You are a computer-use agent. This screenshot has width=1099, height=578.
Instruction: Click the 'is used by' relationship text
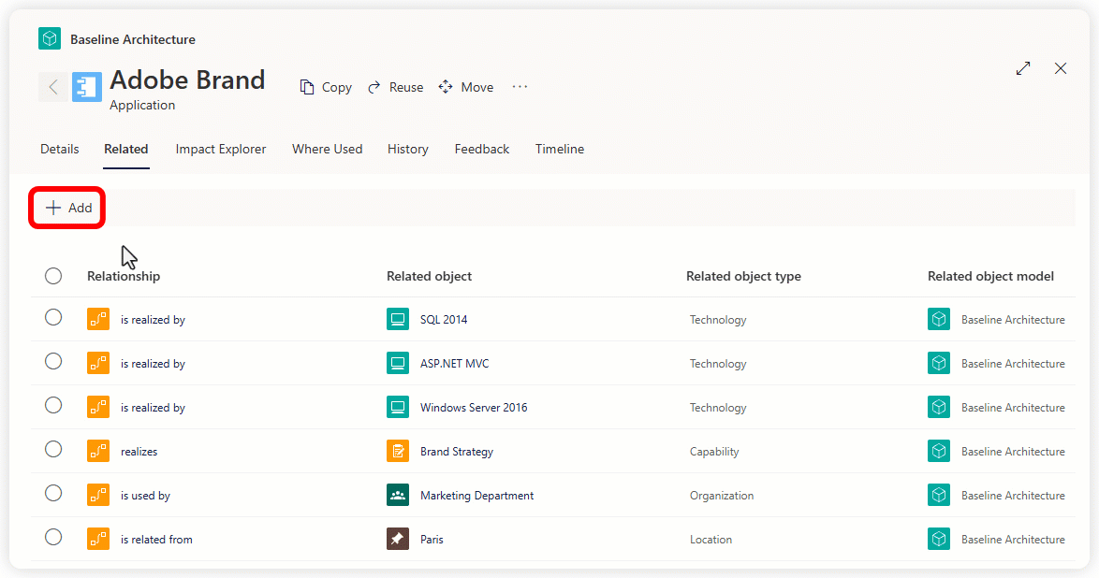tap(145, 496)
